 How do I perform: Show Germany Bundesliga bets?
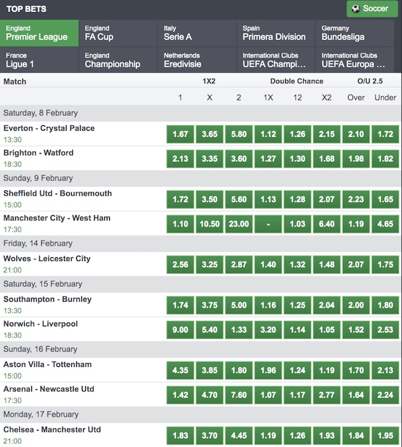point(354,33)
